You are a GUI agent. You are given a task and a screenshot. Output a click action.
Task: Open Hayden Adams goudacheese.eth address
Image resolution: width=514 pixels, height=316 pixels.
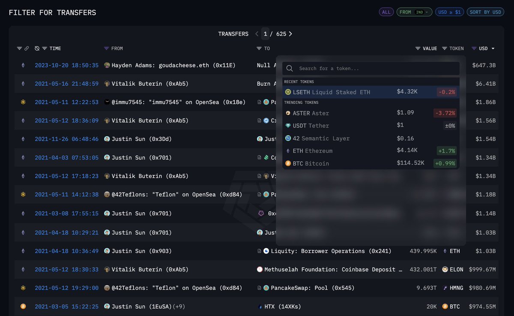click(x=173, y=66)
